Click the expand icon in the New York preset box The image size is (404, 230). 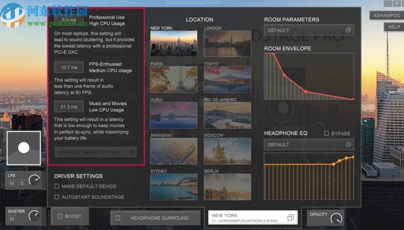point(290,217)
